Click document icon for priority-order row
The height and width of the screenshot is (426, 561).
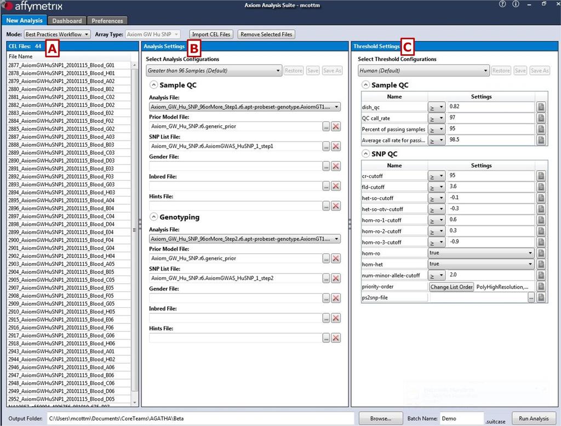coord(541,287)
